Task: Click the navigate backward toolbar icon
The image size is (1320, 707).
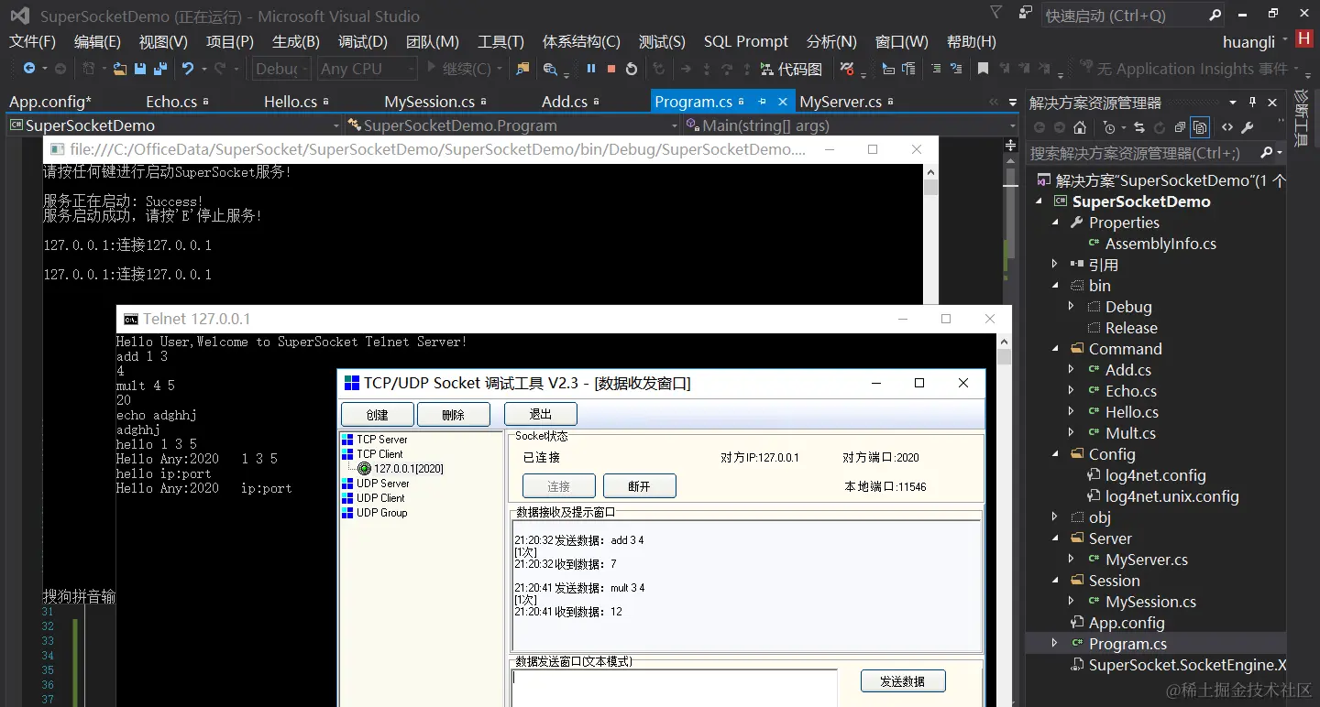Action: click(29, 69)
